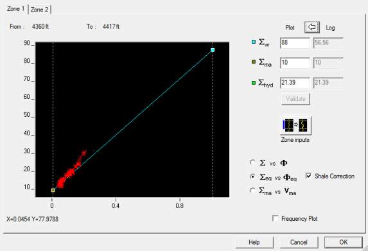Viewport: 368px width, 251px height.
Task: Select the cyan Sigma w marker swatch
Action: click(254, 42)
